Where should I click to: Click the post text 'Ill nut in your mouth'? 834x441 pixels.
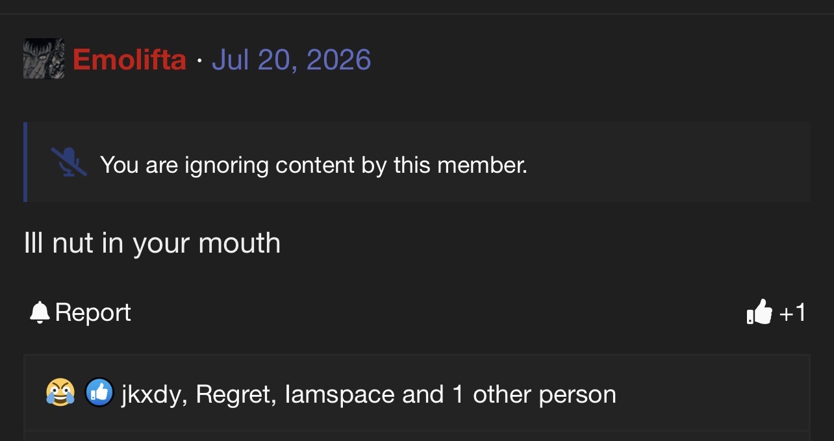[152, 244]
